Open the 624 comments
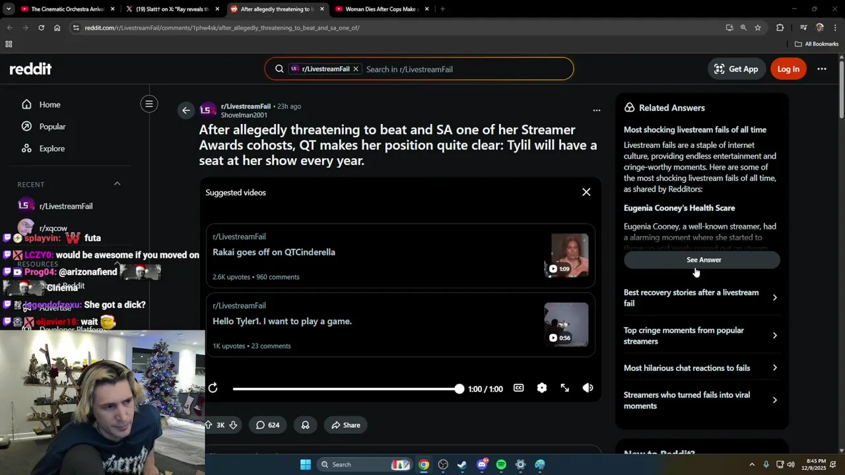The width and height of the screenshot is (845, 475). [267, 425]
